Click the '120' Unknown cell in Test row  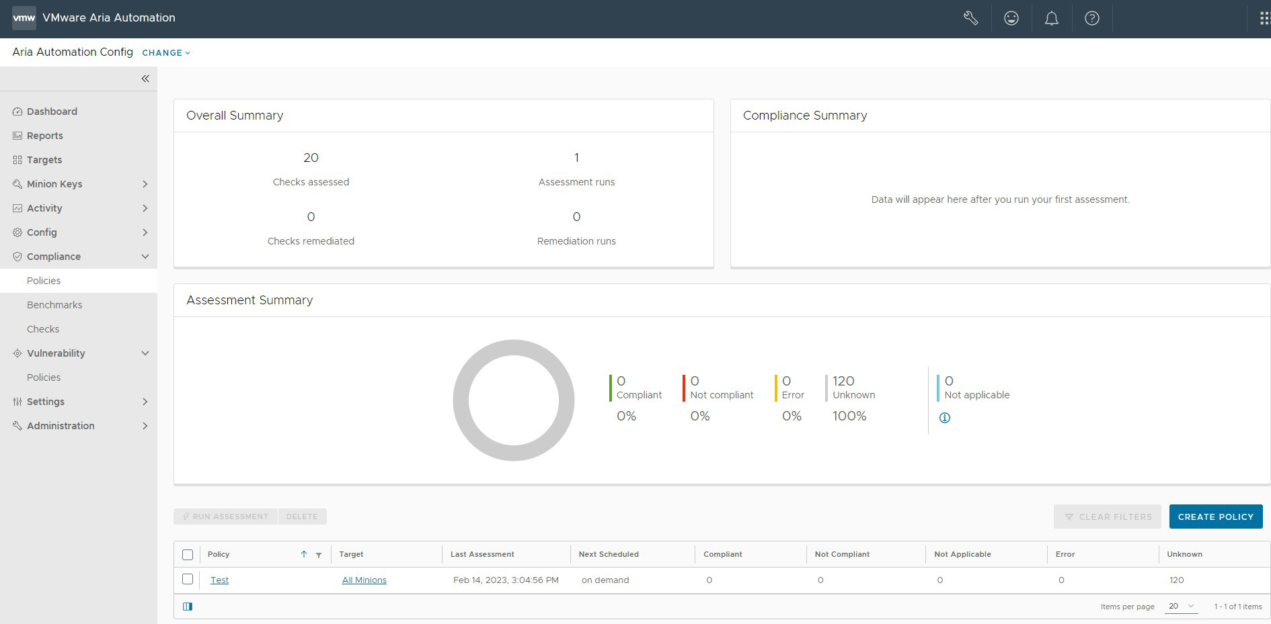(x=1176, y=580)
